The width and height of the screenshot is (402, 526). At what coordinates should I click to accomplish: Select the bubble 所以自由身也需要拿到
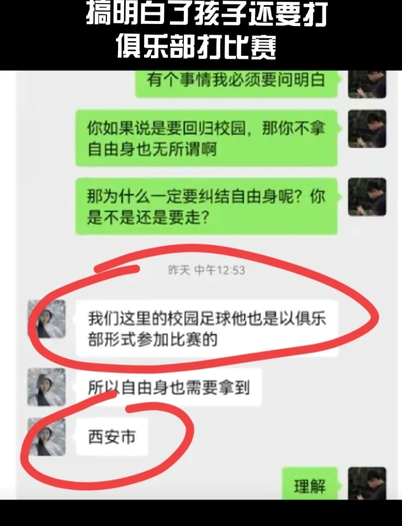click(x=169, y=387)
